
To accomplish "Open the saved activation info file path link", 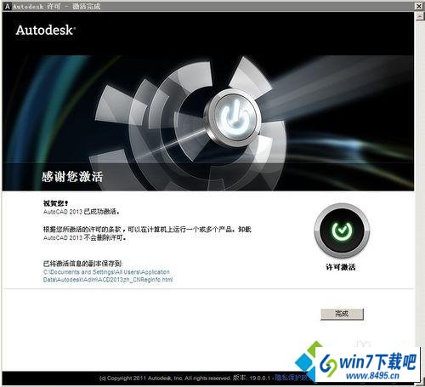I will [108, 276].
